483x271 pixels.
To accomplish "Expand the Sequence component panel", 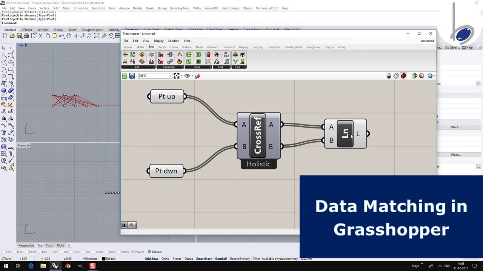I will [x=182, y=67].
